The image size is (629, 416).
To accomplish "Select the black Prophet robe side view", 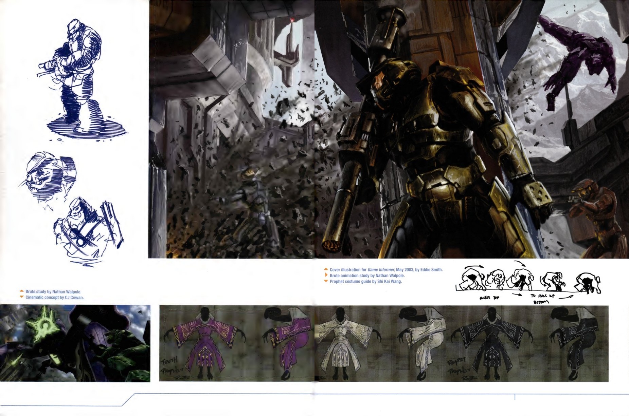I will [574, 343].
